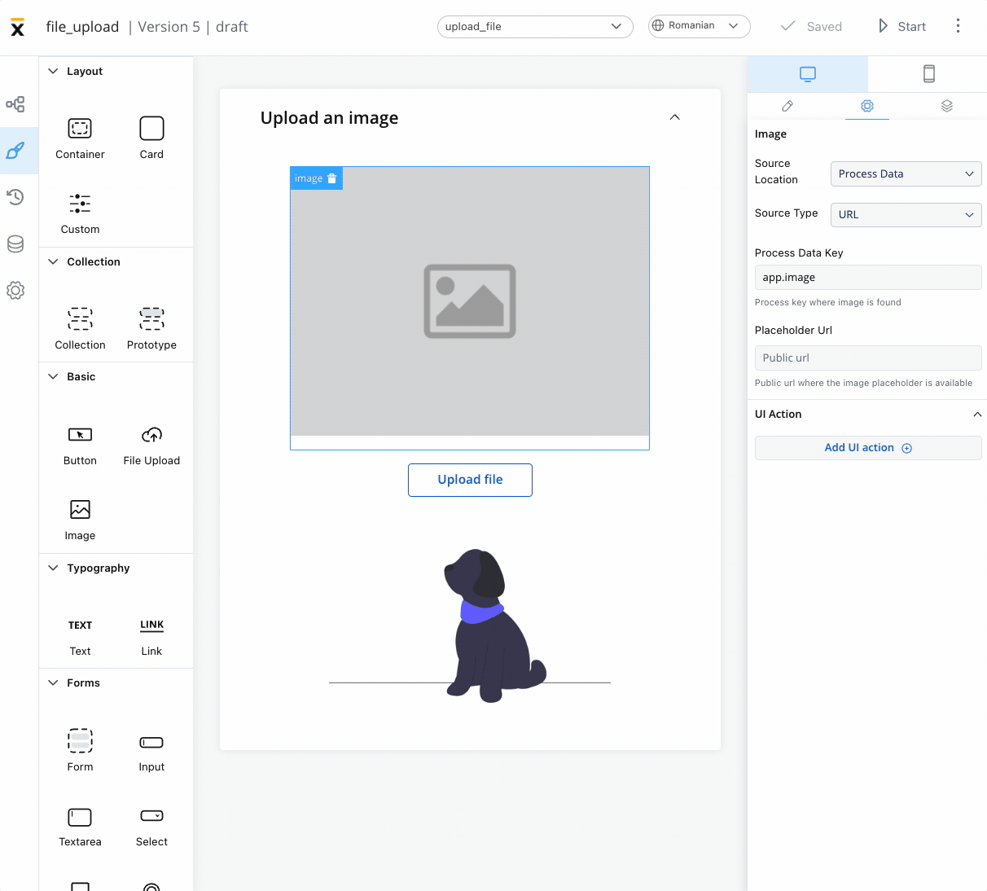Click the app logo in top-left corner
The height and width of the screenshot is (891, 987).
click(17, 28)
